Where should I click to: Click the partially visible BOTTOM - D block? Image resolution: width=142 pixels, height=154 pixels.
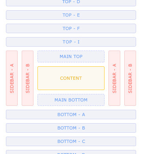(x=71, y=152)
